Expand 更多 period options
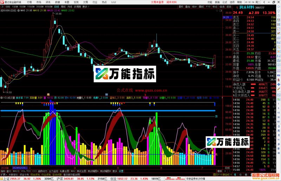This screenshot has width=281, height=181. click(86, 7)
